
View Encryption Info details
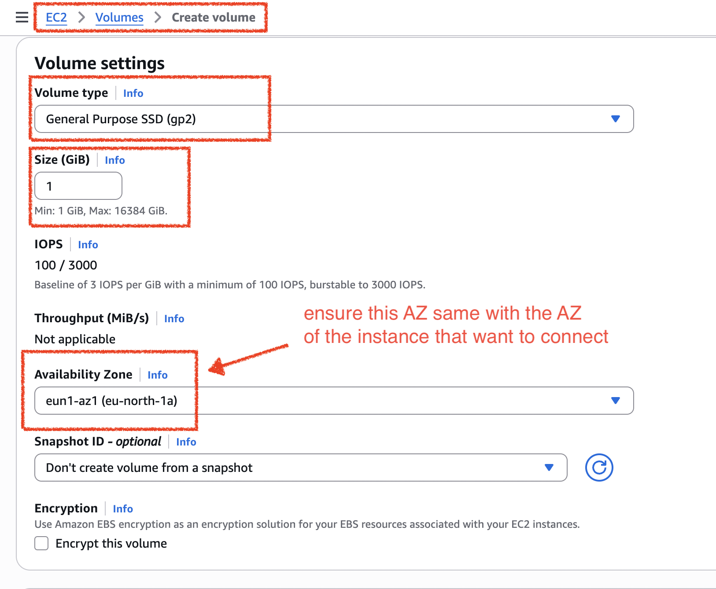pos(122,508)
